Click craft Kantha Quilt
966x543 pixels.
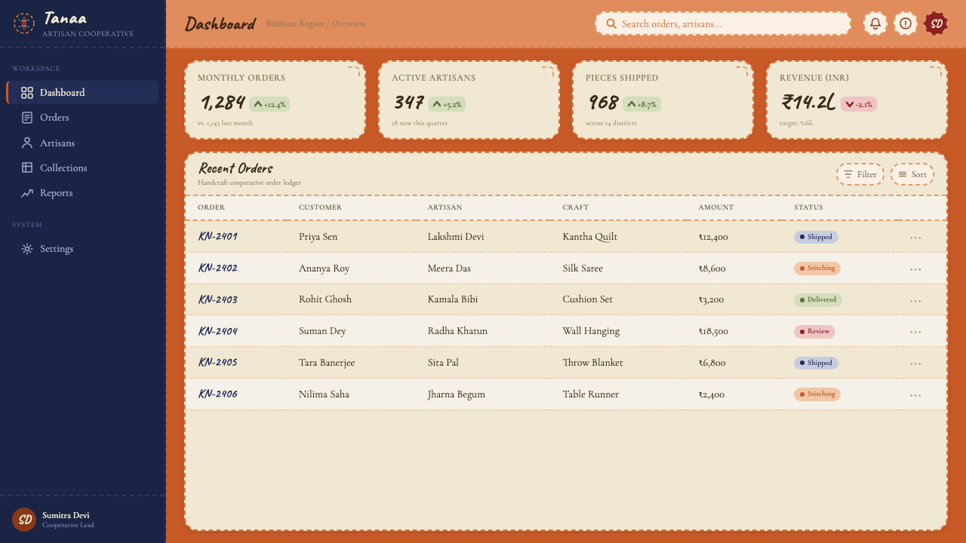point(590,237)
